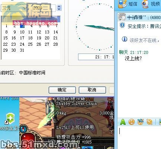Select day 6 in the calendar
Viewport: 161px width, 149px height.
(x=48, y=26)
